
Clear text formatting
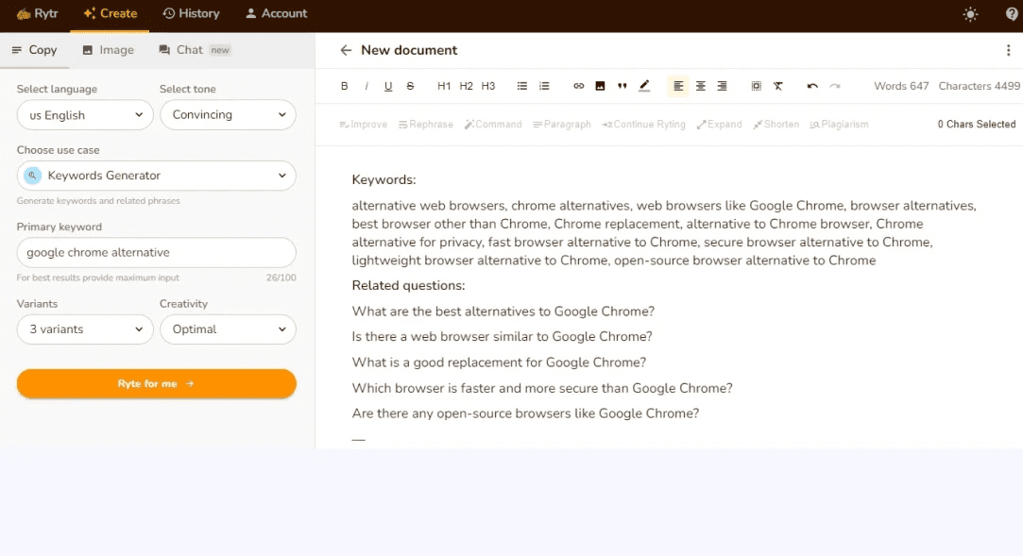coord(778,86)
